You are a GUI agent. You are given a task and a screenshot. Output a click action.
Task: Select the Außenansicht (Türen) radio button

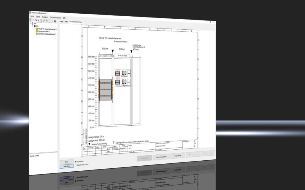[76, 165]
